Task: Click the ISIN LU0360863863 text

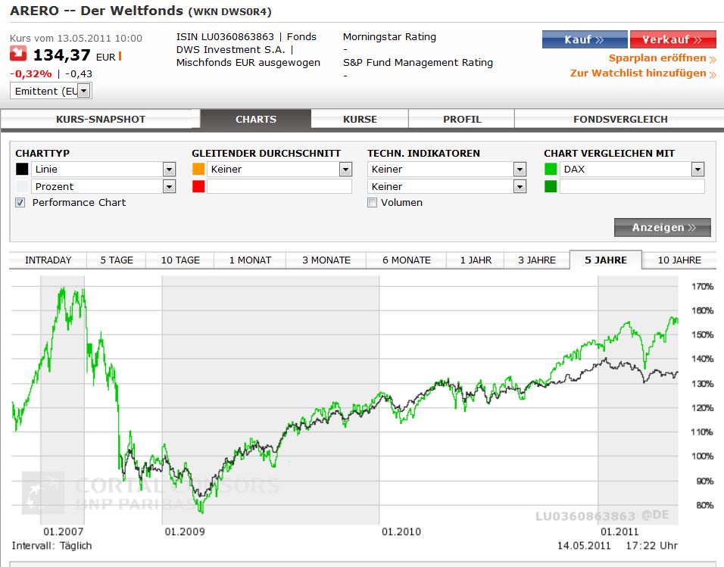Action: [226, 37]
